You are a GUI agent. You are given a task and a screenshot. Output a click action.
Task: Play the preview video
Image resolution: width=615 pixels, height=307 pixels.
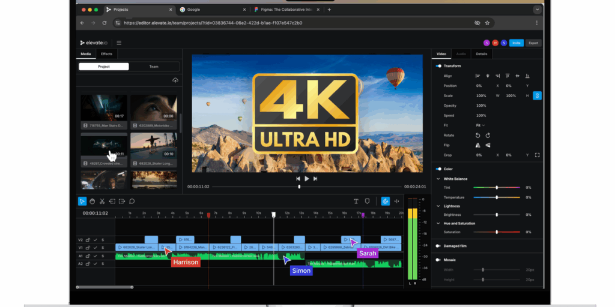coord(307,179)
